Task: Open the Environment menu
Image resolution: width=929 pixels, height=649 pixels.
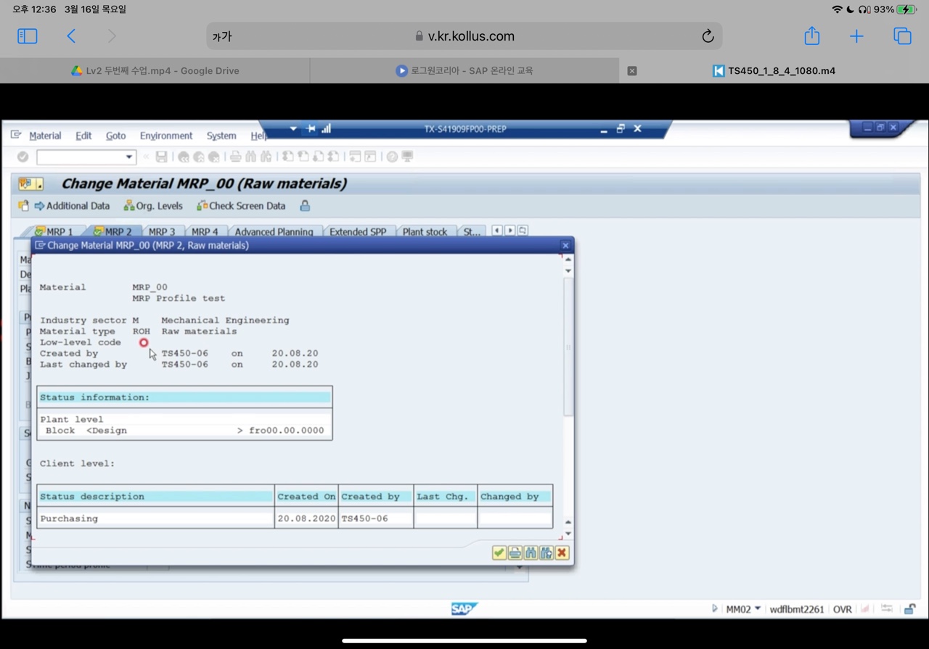Action: tap(166, 136)
